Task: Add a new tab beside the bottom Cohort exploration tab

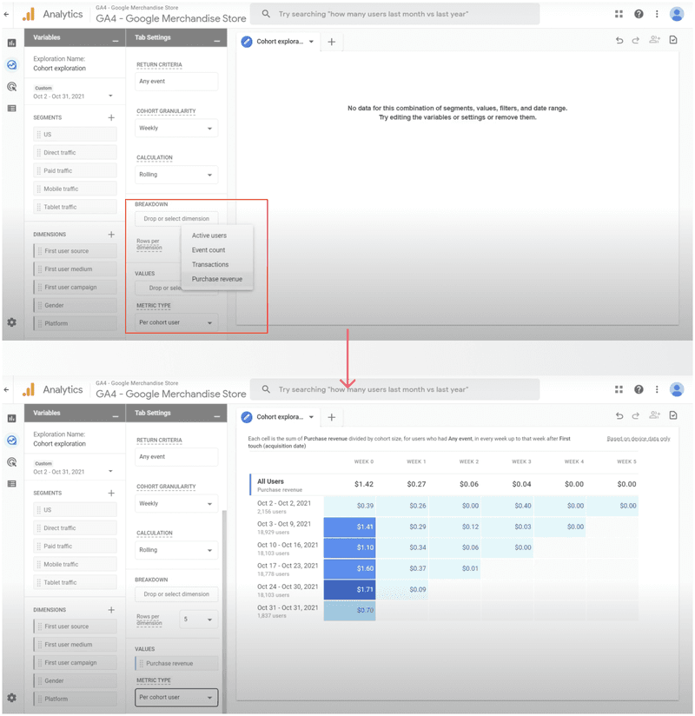Action: (331, 417)
